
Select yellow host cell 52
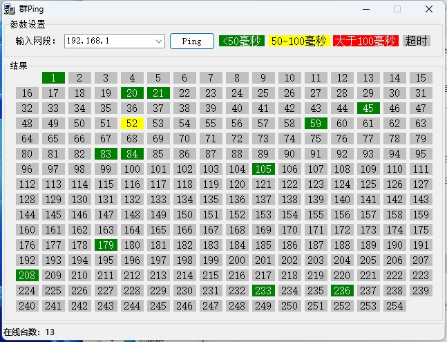pyautogui.click(x=132, y=124)
